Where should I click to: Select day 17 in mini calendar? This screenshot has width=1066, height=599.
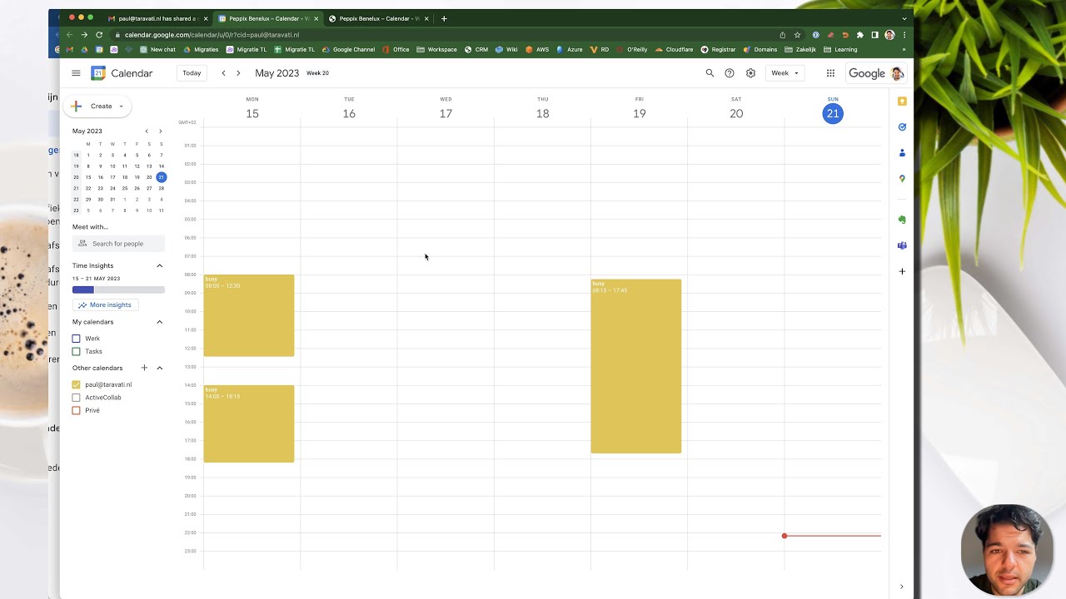point(112,177)
